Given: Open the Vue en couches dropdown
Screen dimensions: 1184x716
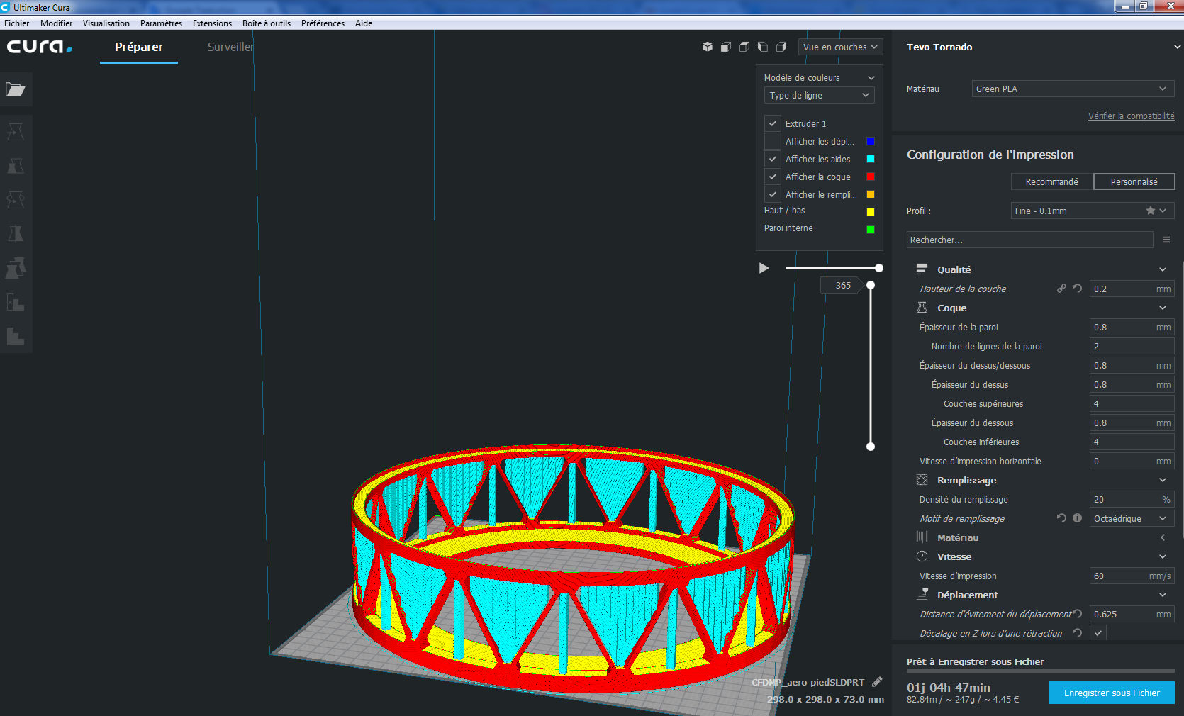Looking at the screenshot, I should pyautogui.click(x=840, y=47).
